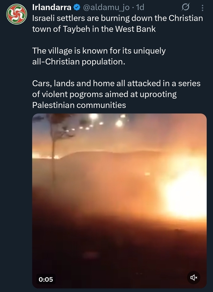Select the 'uniquely all-Christian population' paragraph
Screen dimensions: 213x292
point(99,56)
